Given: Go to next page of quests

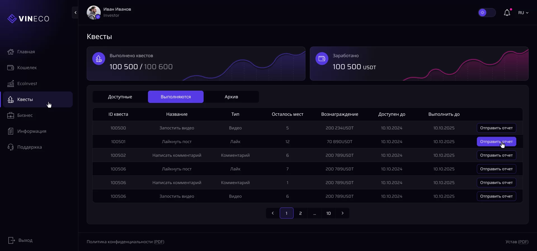Looking at the screenshot, I should click(x=342, y=213).
